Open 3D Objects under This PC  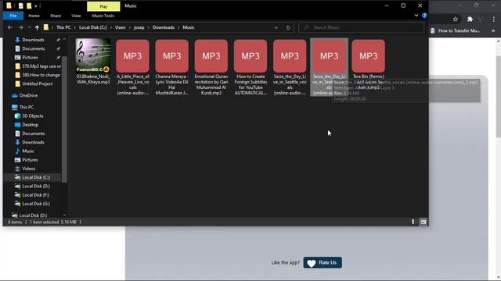pos(29,116)
